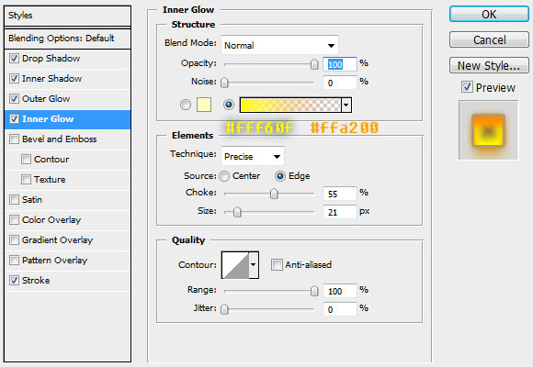Enable the Texture sub-effect checkbox
This screenshot has width=533, height=367.
coord(26,179)
